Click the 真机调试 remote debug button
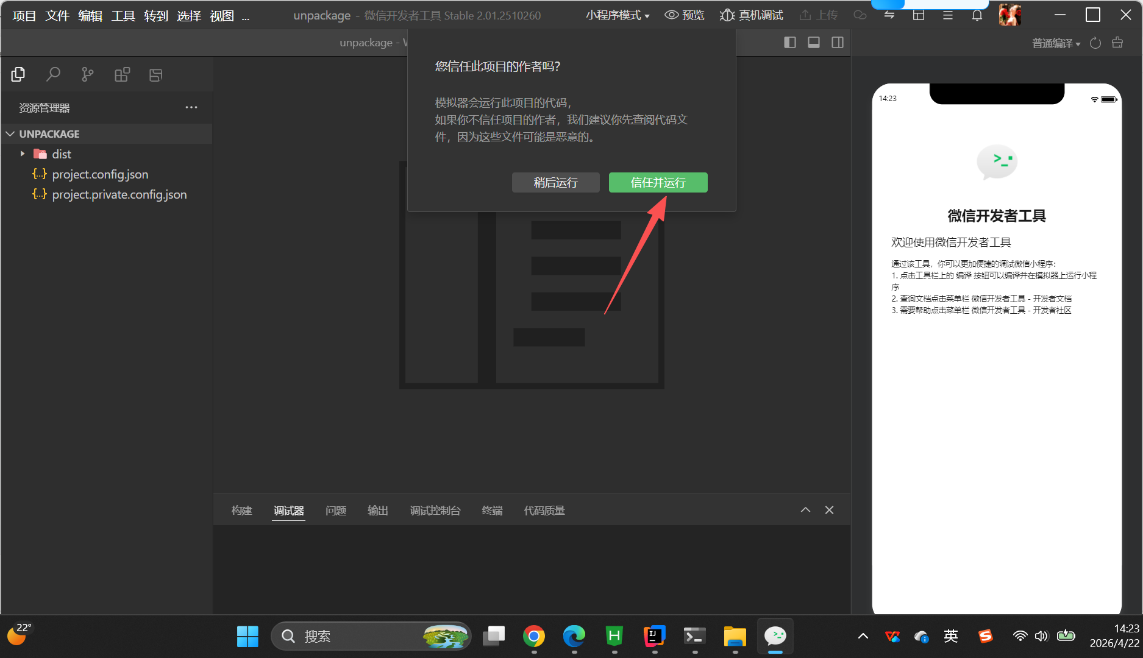This screenshot has height=658, width=1143. click(x=751, y=15)
